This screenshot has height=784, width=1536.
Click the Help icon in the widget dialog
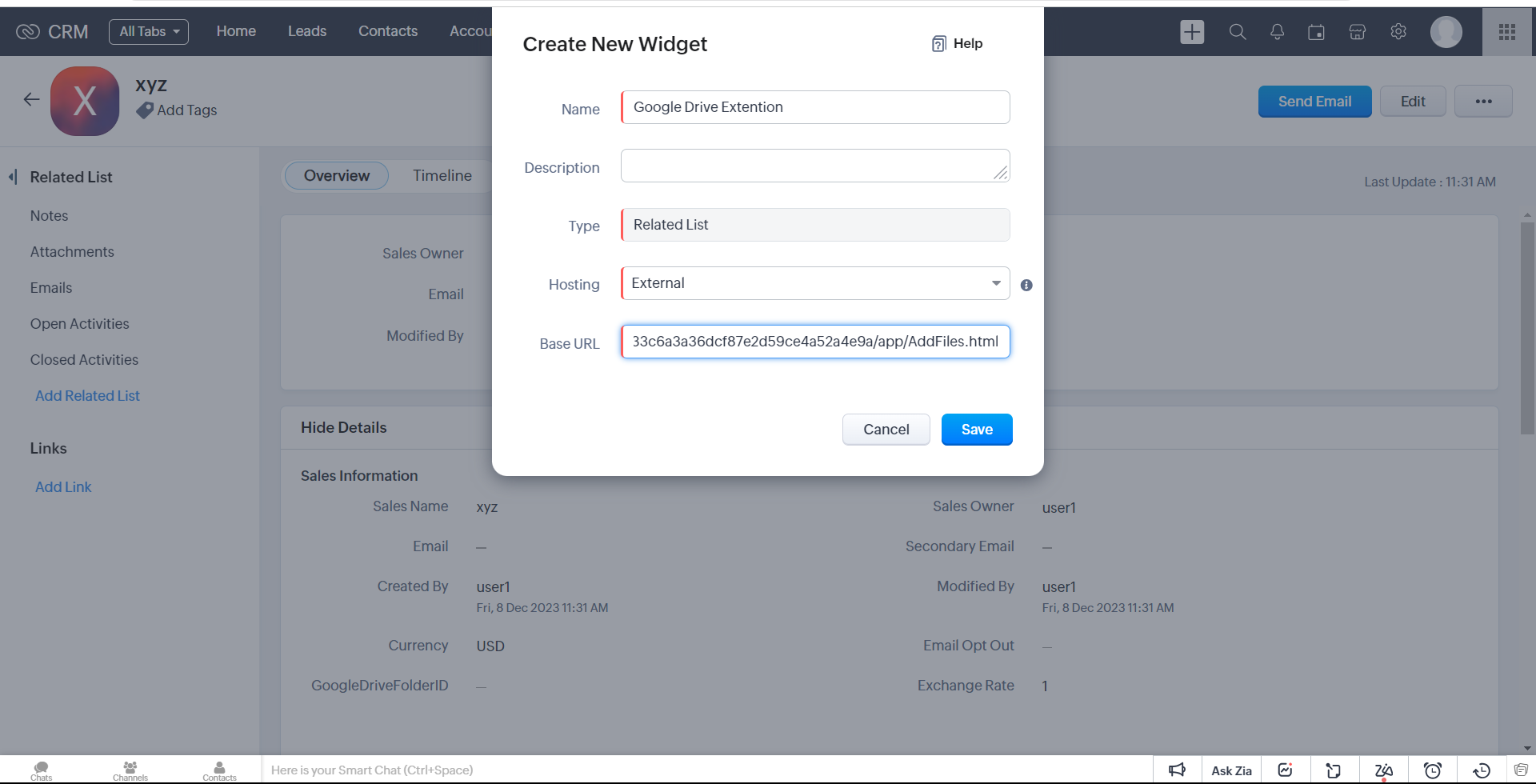coord(939,44)
